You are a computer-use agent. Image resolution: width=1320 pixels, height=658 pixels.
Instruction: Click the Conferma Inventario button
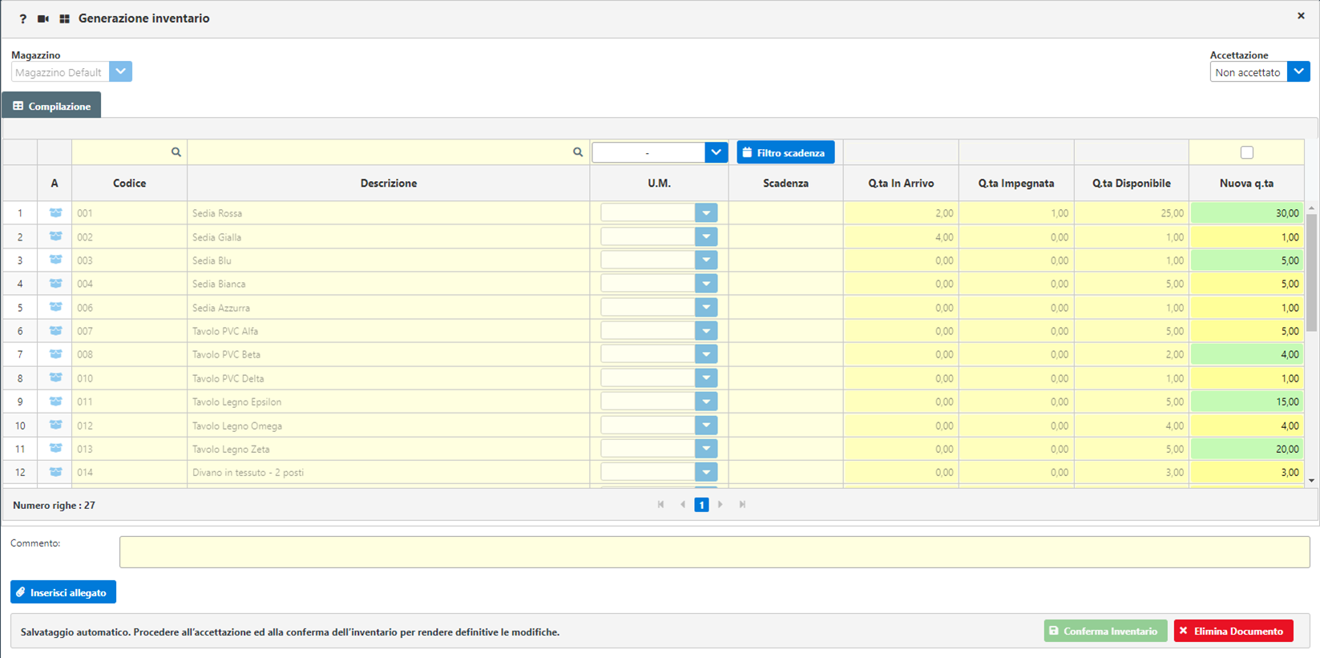[1105, 632]
